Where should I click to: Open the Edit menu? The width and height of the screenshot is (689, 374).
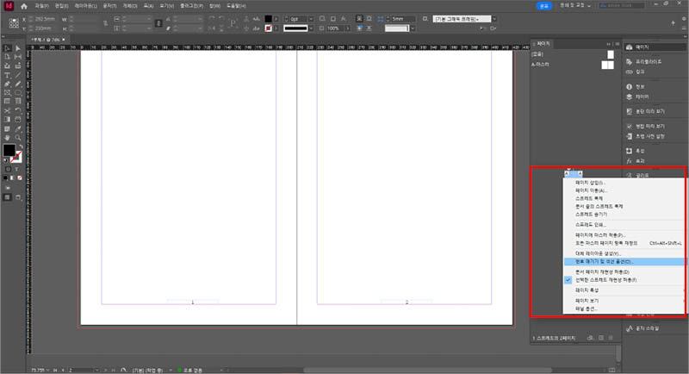coord(61,6)
